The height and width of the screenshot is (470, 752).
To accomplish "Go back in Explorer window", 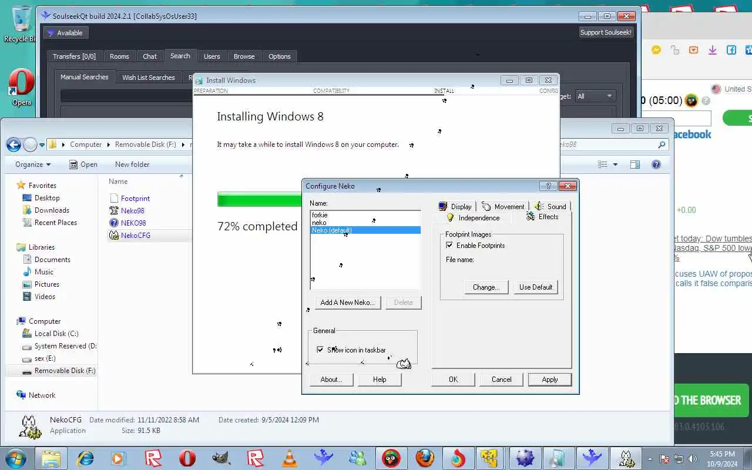I will point(14,145).
